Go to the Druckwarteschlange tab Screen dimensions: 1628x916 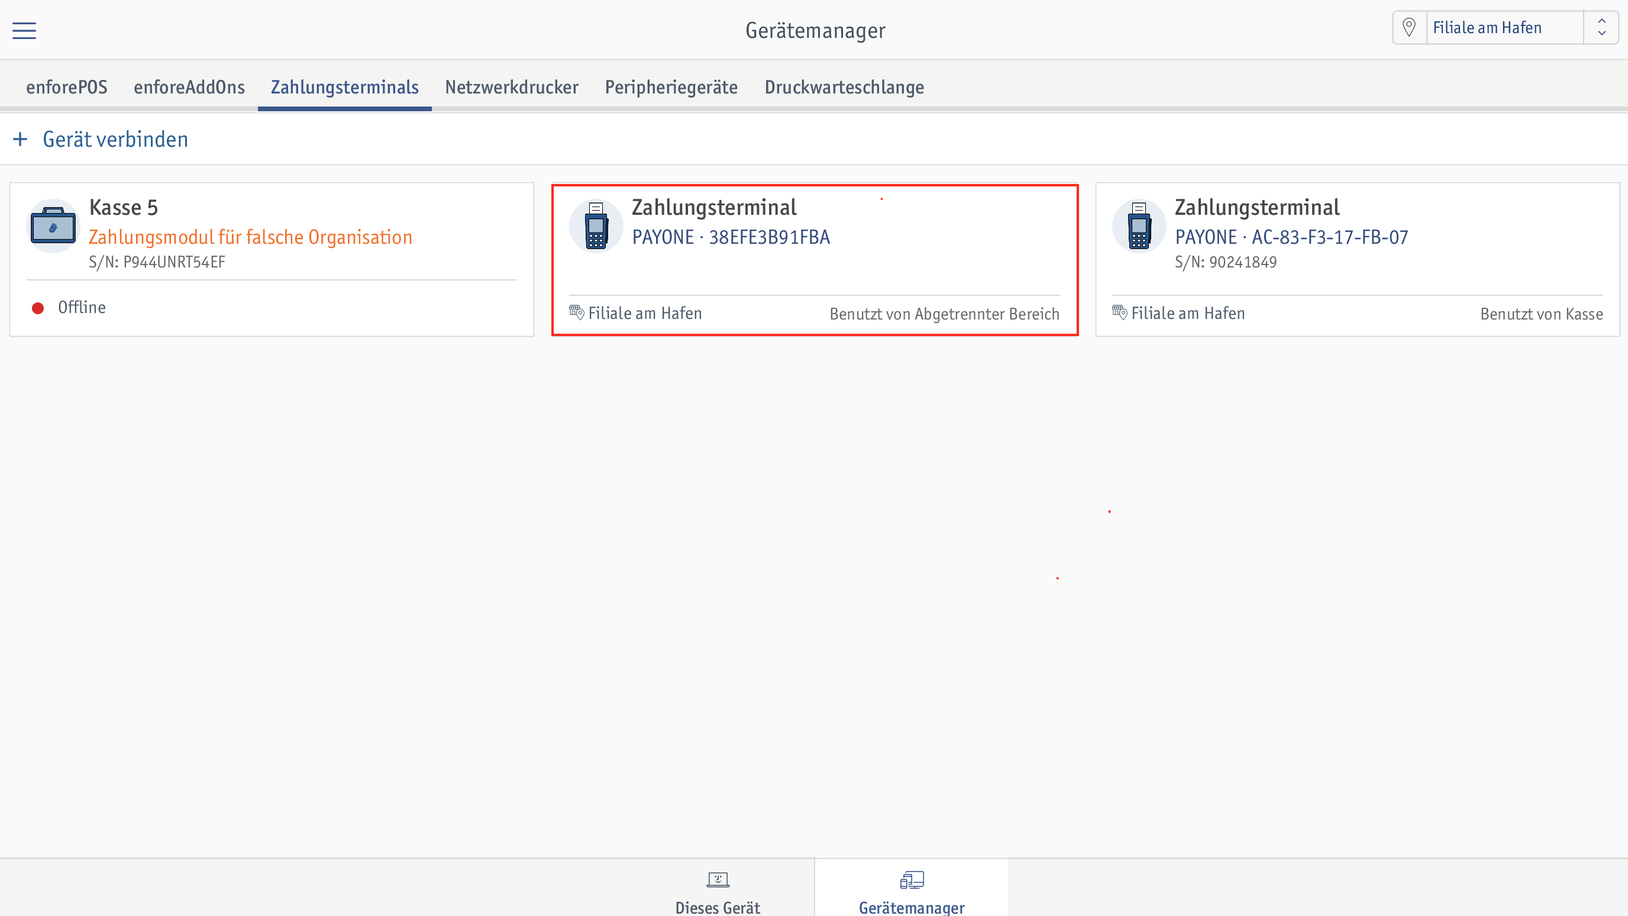844,86
